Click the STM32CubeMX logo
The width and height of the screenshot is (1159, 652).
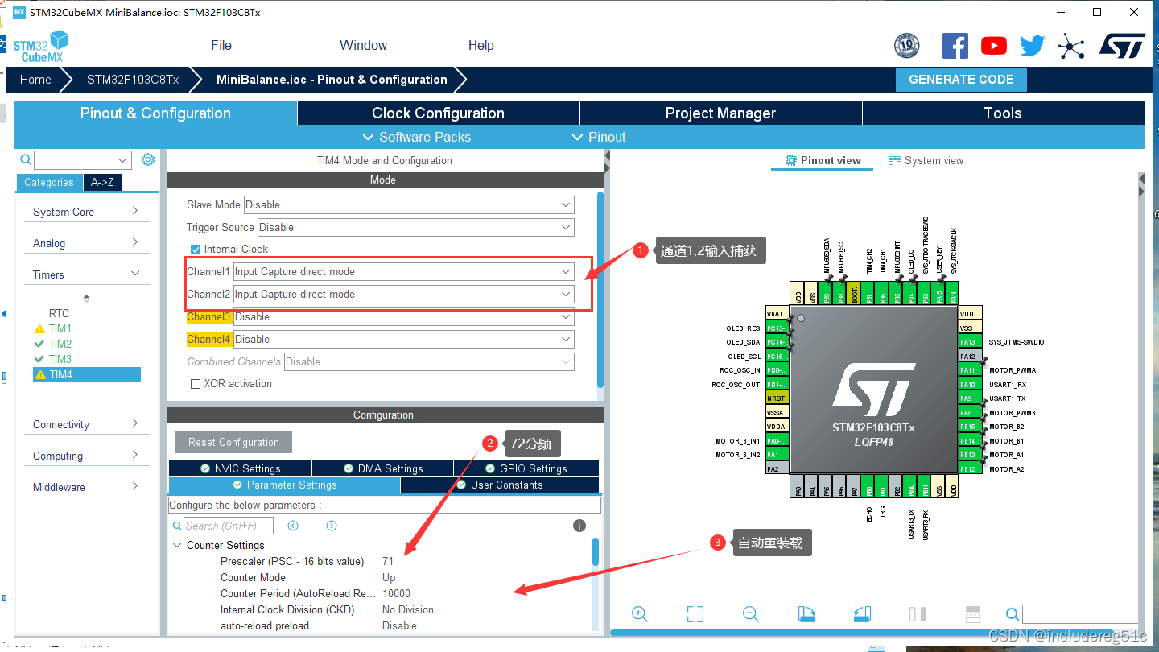point(40,47)
